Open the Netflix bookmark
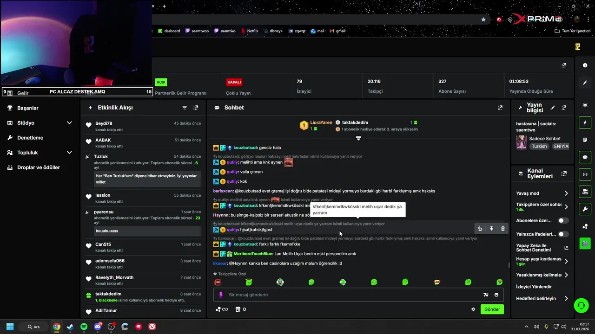The height and width of the screenshot is (334, 595). 249,31
